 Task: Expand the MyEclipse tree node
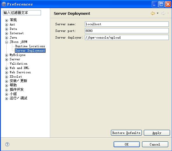(x=6, y=55)
